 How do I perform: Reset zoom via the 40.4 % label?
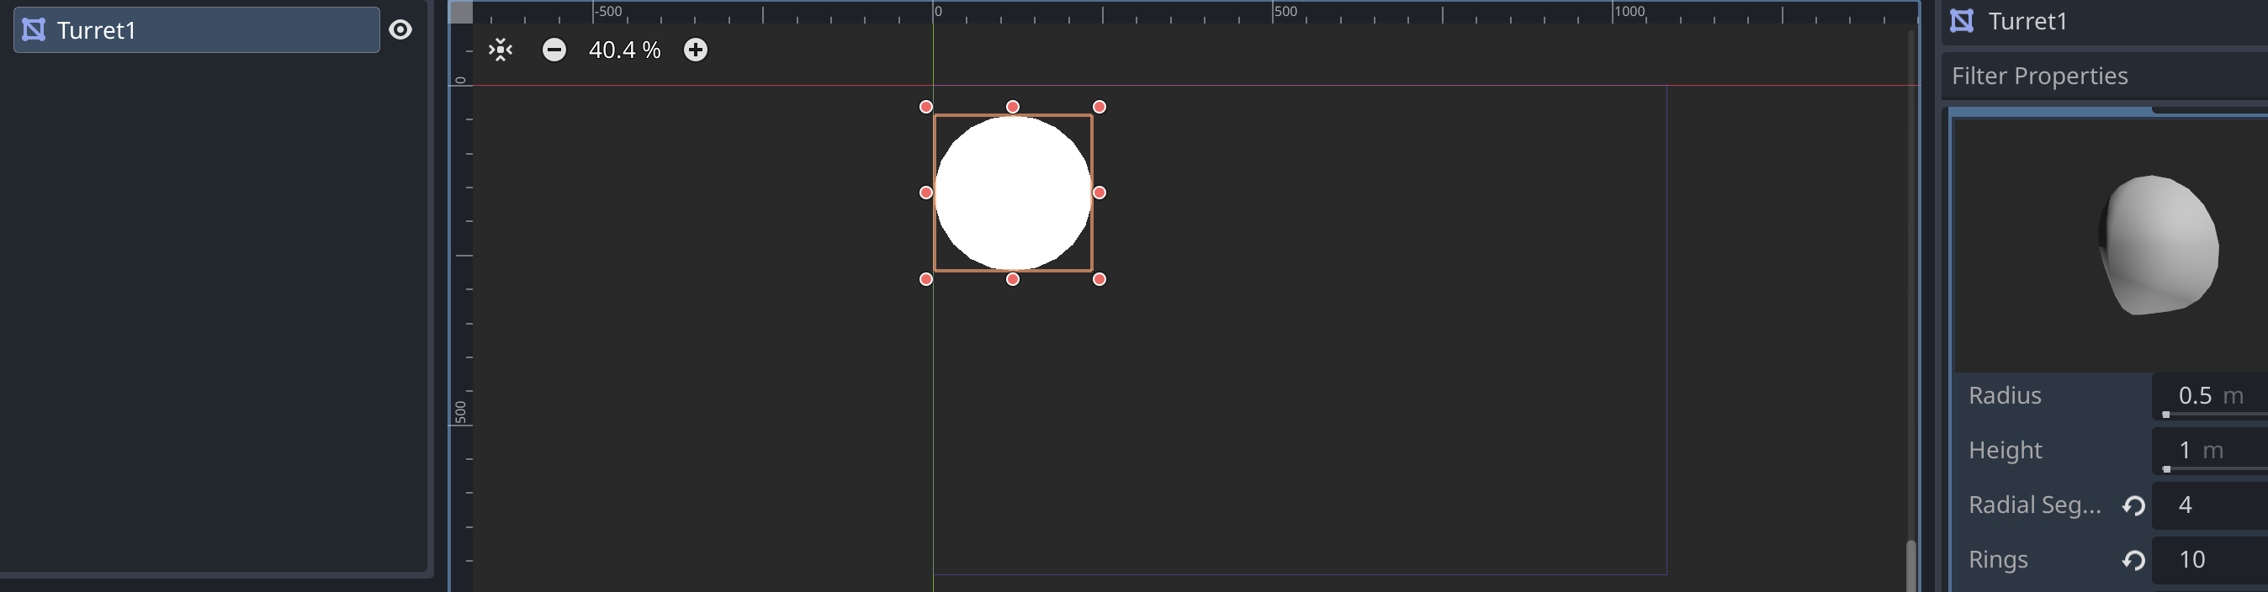tap(624, 50)
